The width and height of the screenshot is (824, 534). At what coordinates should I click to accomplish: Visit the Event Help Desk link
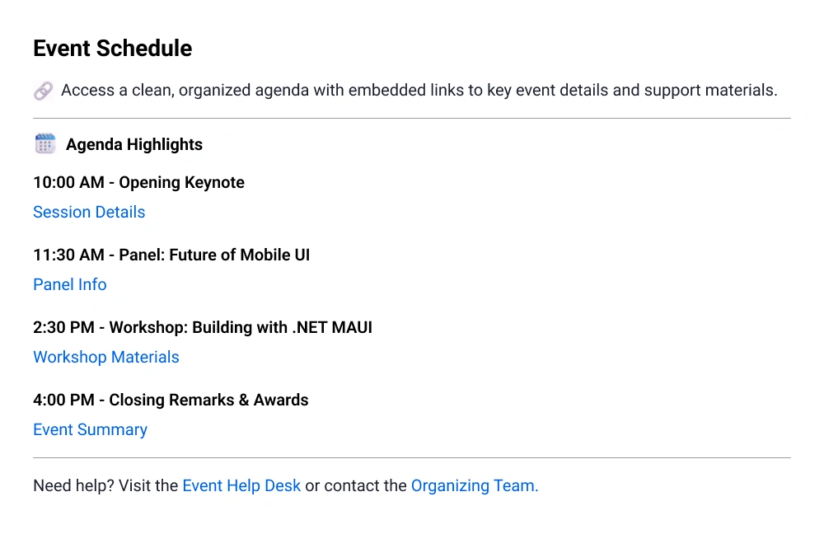tap(241, 485)
